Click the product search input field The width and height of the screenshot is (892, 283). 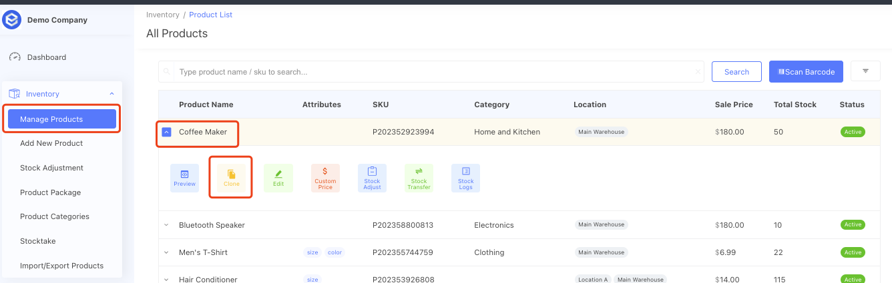pos(433,72)
